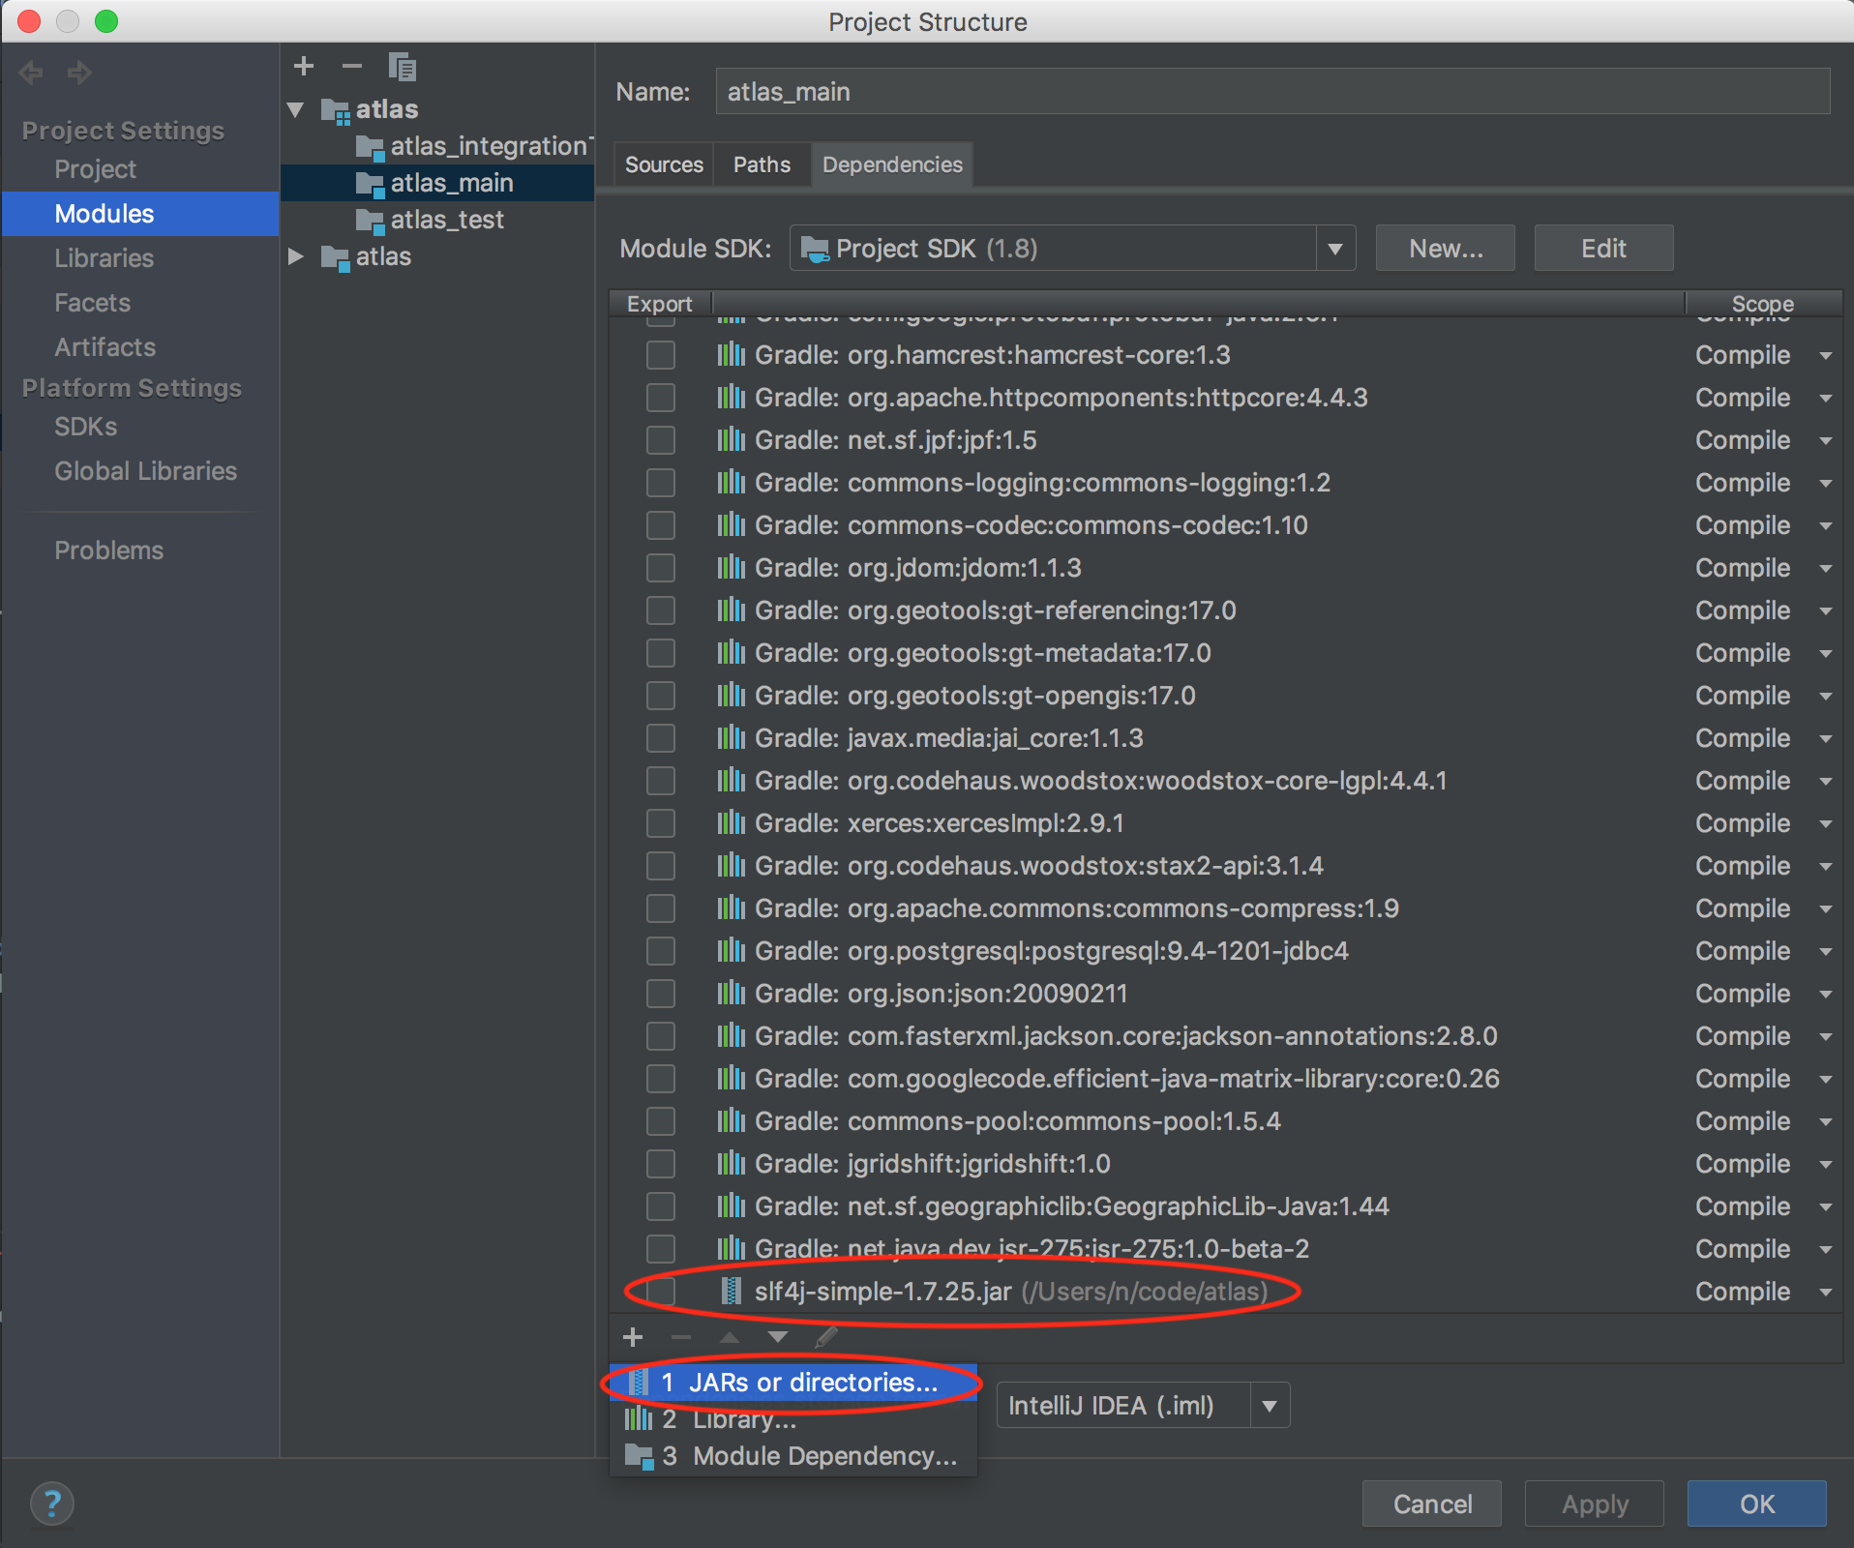The width and height of the screenshot is (1854, 1548).
Task: Click the atlas_test module folder icon
Action: 370,221
